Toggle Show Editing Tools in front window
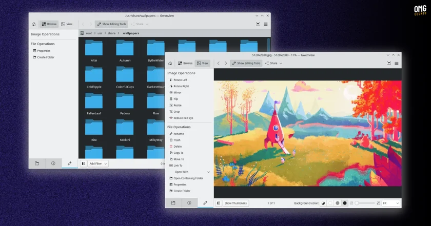The height and width of the screenshot is (226, 431). [x=246, y=63]
